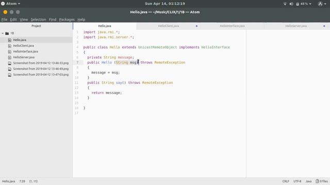The image size is (330, 185).
Task: Click the file icon beside HelloServer.java
Action: [x=10, y=57]
